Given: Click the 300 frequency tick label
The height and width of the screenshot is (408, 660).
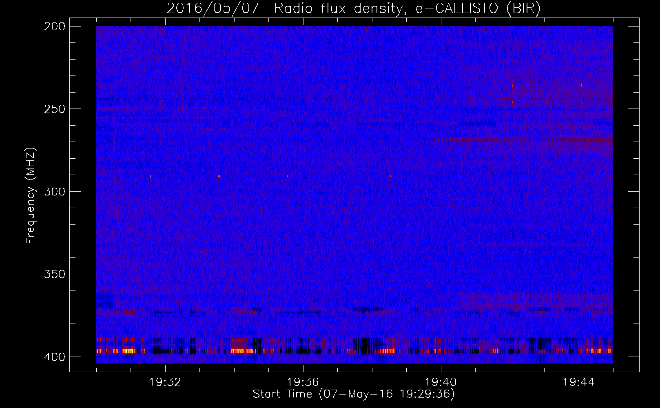Looking at the screenshot, I should 55,191.
